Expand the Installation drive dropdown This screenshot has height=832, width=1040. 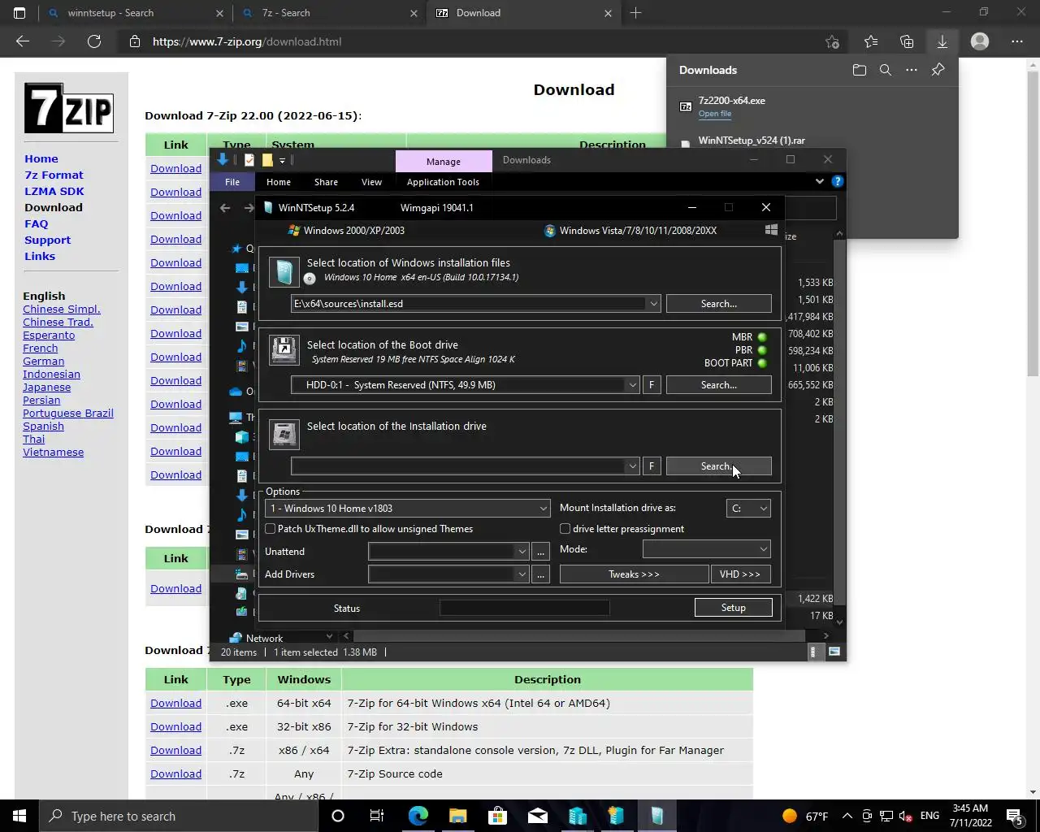[632, 466]
